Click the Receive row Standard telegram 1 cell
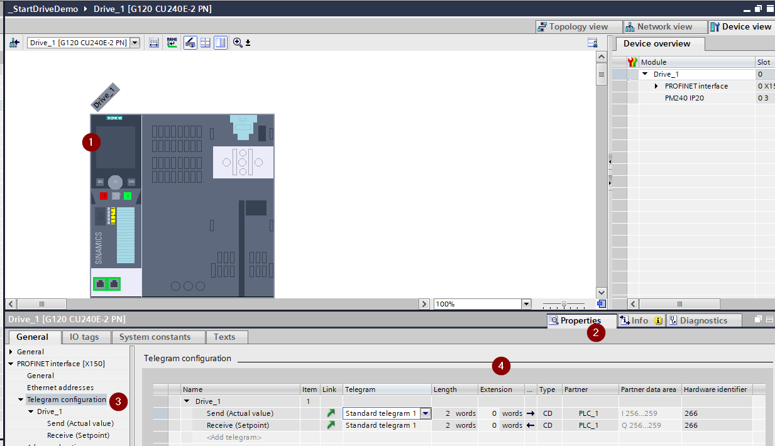The width and height of the screenshot is (775, 446). click(x=387, y=425)
